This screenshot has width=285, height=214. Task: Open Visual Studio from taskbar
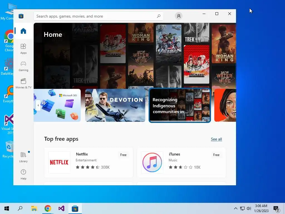(62, 208)
